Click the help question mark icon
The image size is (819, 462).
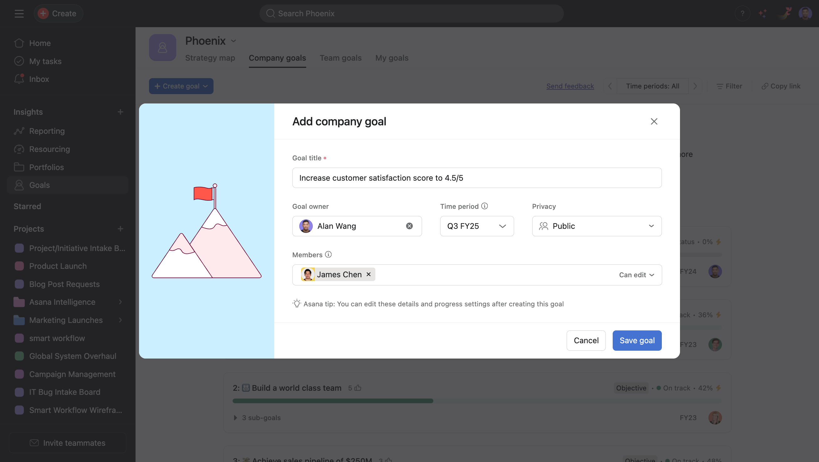[x=742, y=13]
